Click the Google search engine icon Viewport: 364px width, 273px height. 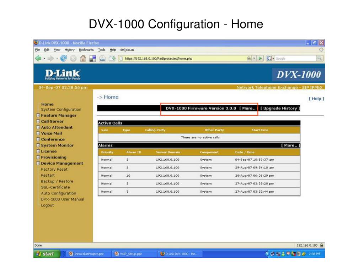[x=269, y=59]
